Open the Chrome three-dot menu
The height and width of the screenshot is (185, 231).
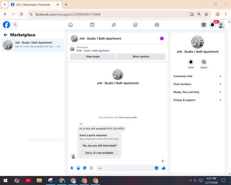pyautogui.click(x=226, y=14)
